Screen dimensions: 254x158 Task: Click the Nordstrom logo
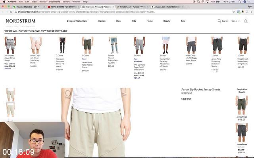(20, 21)
